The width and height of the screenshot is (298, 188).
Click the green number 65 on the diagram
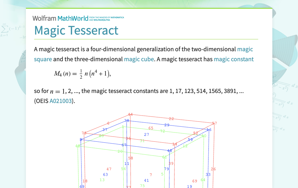pos(150,128)
